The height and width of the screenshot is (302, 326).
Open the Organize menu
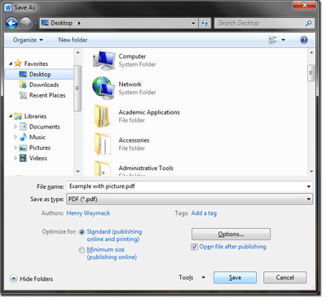click(x=28, y=40)
